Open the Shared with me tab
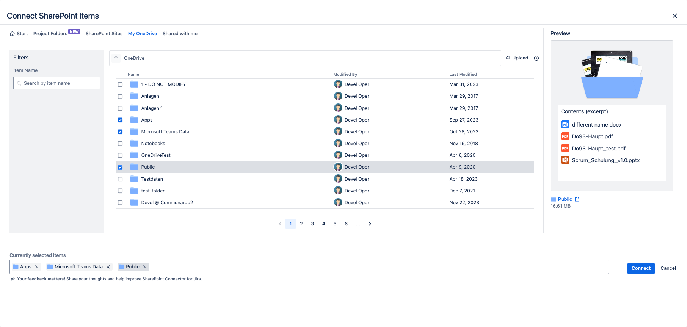The image size is (687, 327). coord(180,34)
